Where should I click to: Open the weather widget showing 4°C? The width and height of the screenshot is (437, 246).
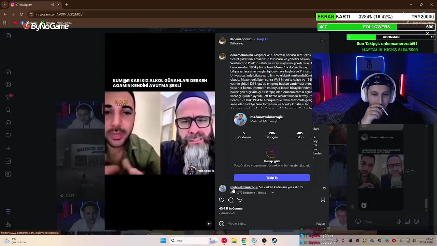pos(14,241)
